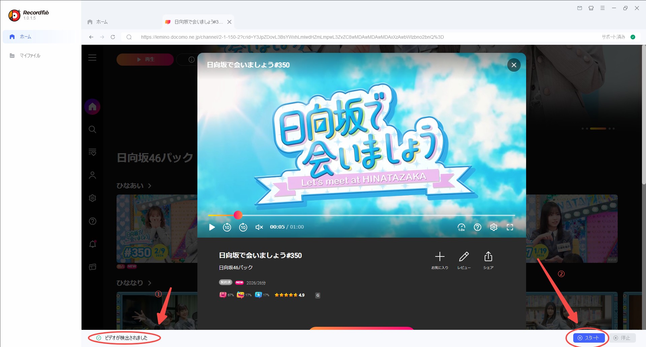Move the playback progress slider

pos(238,215)
